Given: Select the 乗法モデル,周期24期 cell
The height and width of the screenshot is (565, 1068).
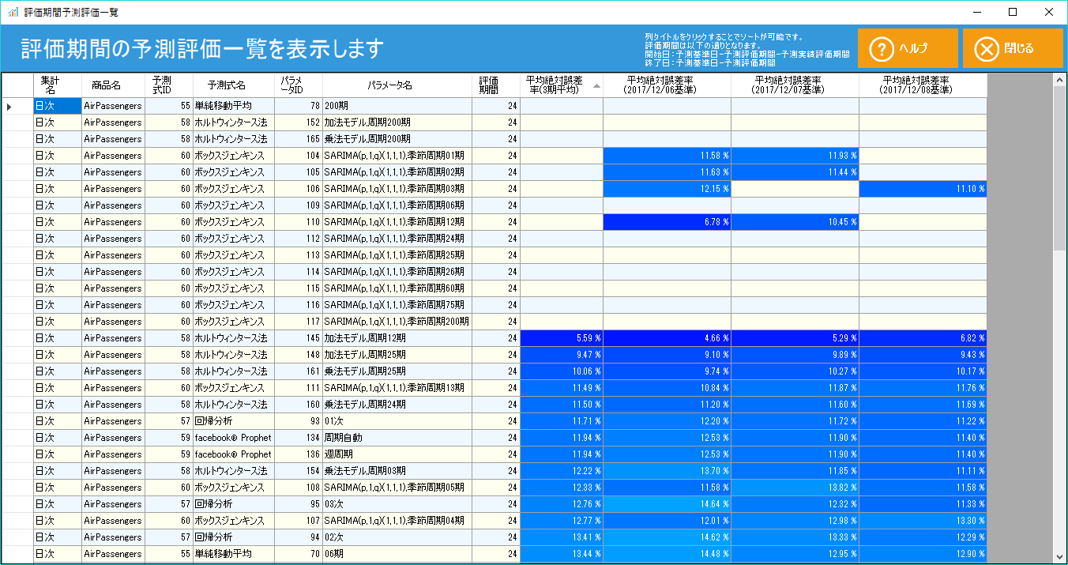Looking at the screenshot, I should (397, 405).
